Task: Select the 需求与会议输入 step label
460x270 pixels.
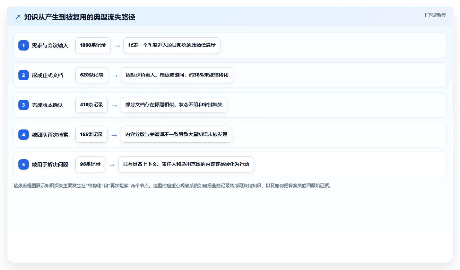Action: 50,45
